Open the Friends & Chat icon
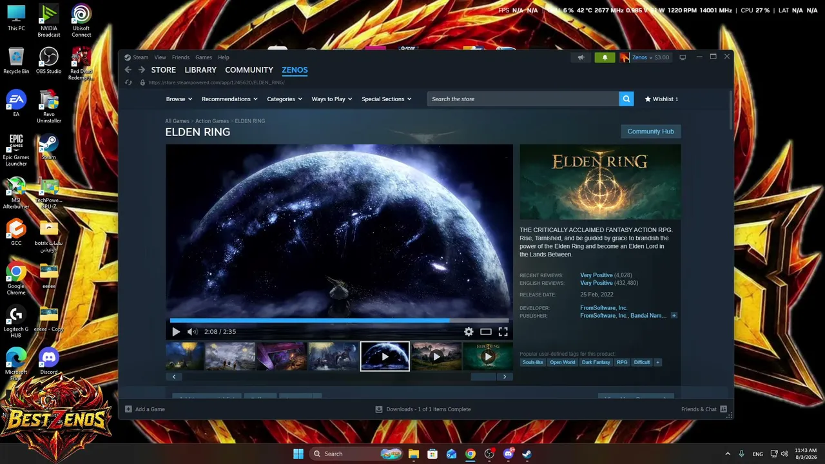Viewport: 825px width, 464px height. [x=723, y=409]
